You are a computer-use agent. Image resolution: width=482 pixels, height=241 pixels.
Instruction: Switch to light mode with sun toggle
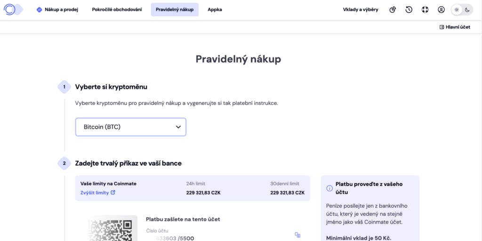(456, 9)
